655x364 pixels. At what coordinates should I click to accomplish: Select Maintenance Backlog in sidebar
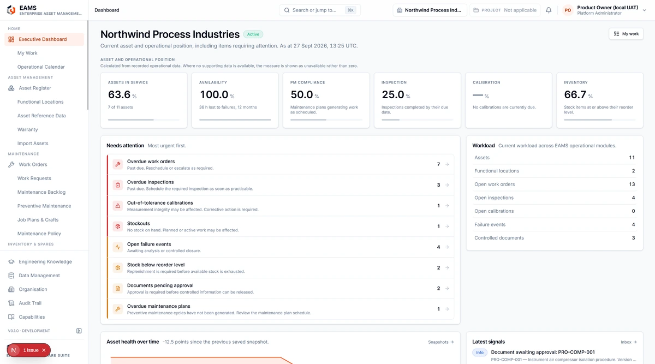click(41, 192)
